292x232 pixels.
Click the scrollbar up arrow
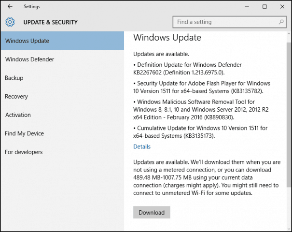click(289, 34)
